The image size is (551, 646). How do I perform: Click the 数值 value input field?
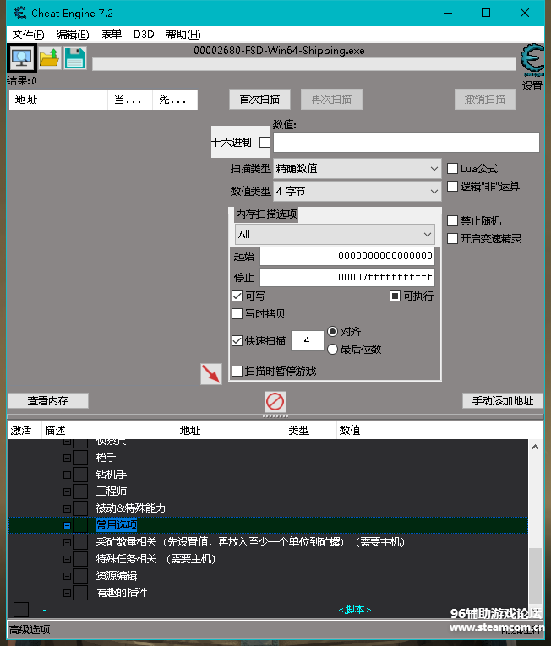(x=406, y=143)
